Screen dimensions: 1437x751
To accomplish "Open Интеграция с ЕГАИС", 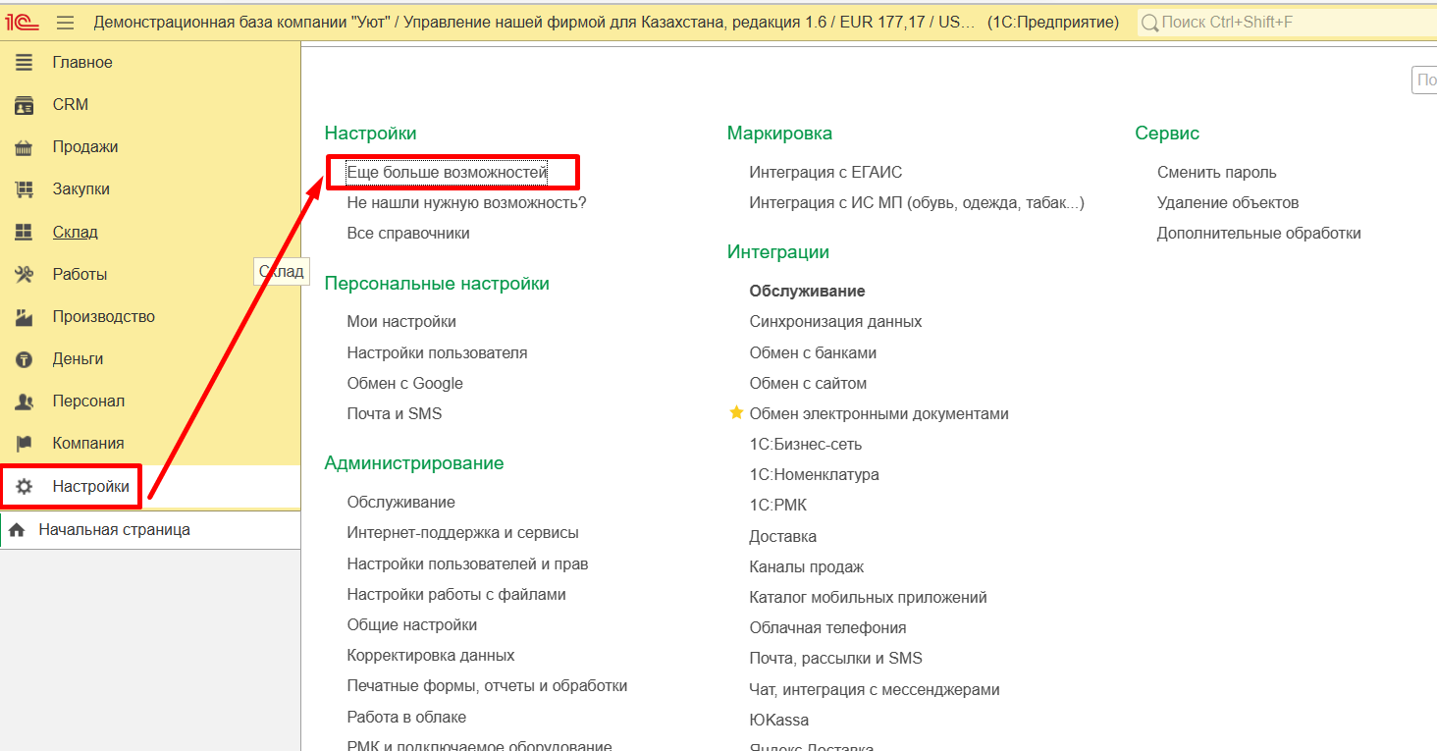I will pos(825,173).
